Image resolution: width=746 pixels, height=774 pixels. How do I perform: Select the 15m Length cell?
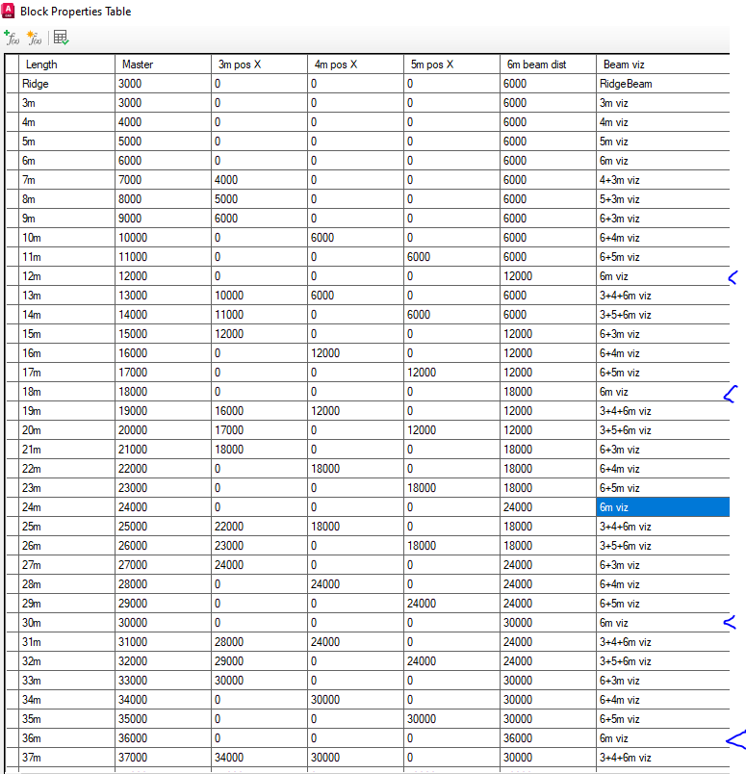coord(66,334)
